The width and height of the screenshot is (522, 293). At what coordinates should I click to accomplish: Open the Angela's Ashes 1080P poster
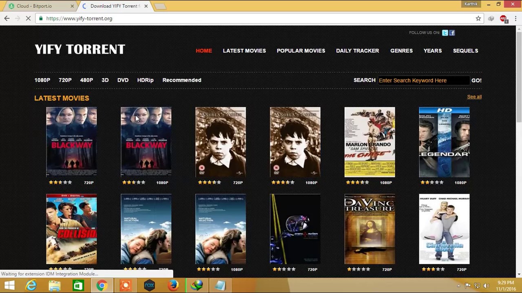[295, 142]
